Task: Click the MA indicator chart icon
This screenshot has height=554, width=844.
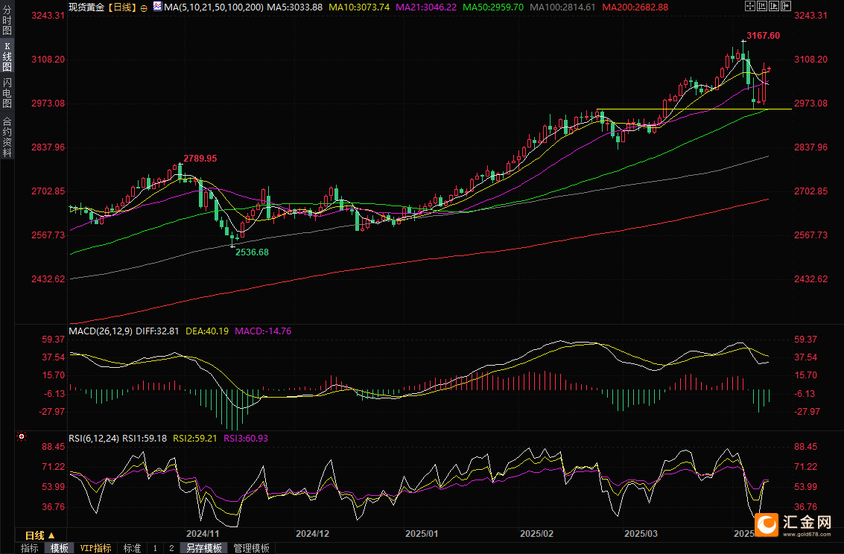Action: pyautogui.click(x=156, y=7)
